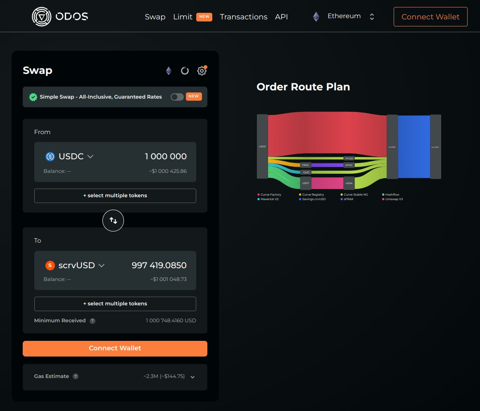
Task: Click the Curve Factory legend entry
Action: click(x=269, y=194)
